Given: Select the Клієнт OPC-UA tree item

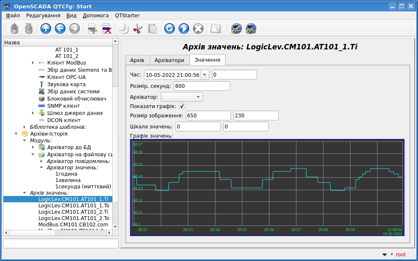Looking at the screenshot, I should [66, 77].
